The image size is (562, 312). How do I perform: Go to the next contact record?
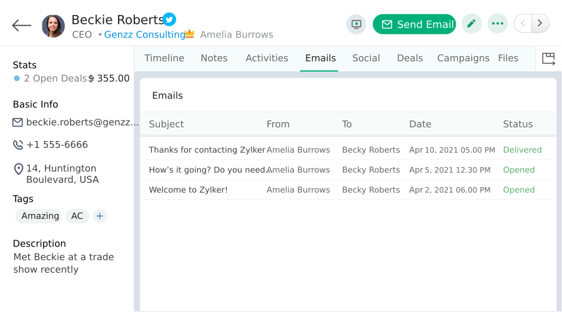[541, 24]
